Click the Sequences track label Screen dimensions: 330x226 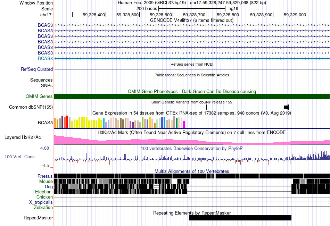(41, 80)
